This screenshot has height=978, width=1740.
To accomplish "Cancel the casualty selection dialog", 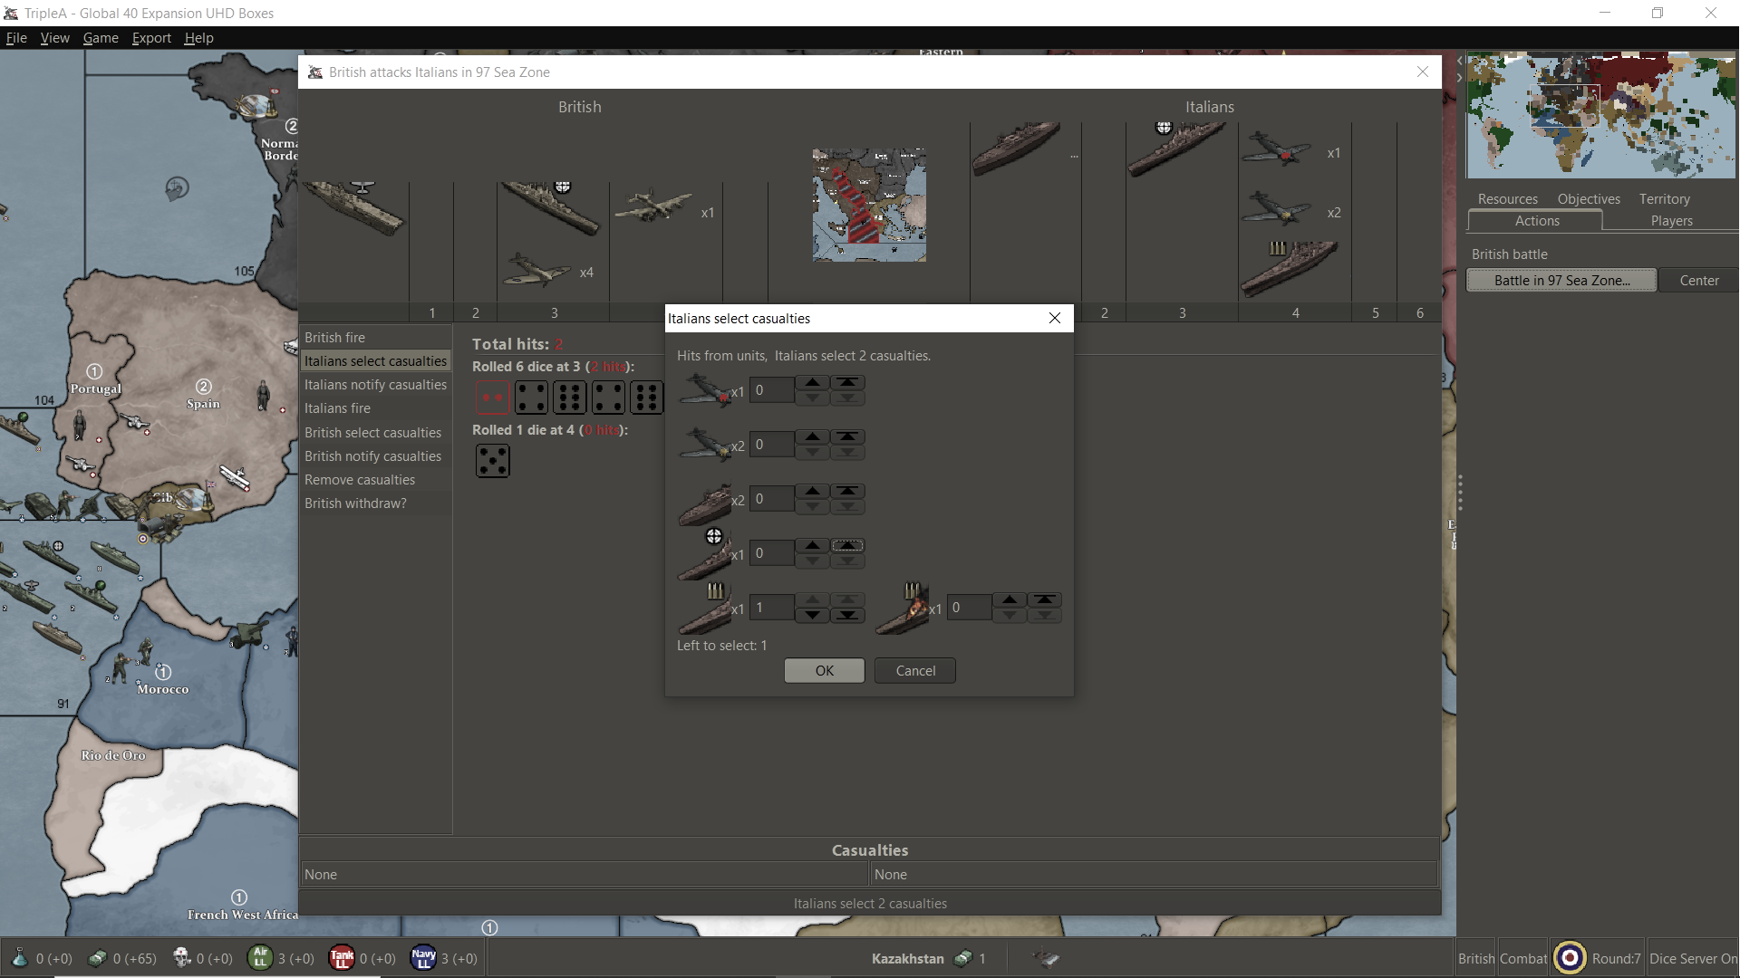I will coord(915,671).
